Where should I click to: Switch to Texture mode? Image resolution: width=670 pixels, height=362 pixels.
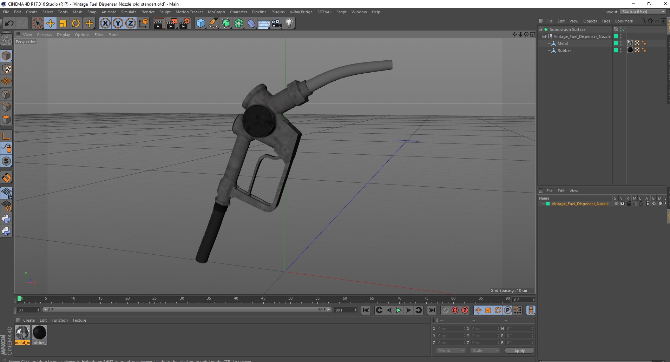point(6,69)
